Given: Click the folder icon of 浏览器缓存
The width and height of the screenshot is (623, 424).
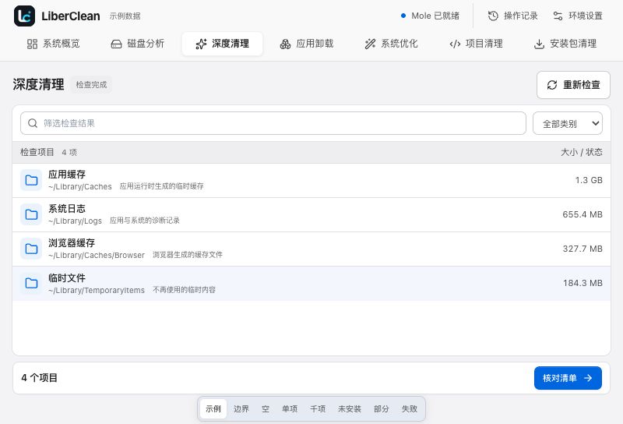Looking at the screenshot, I should pos(31,249).
